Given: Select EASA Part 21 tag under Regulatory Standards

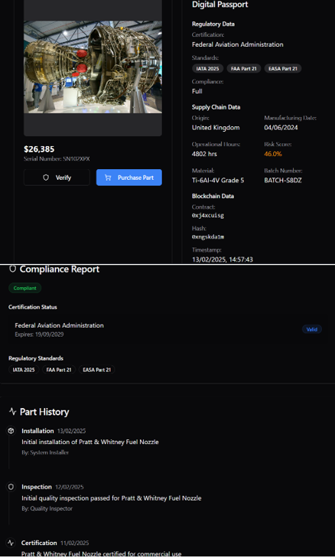Looking at the screenshot, I should pos(96,370).
